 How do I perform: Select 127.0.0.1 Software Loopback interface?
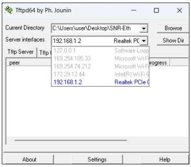point(100,51)
